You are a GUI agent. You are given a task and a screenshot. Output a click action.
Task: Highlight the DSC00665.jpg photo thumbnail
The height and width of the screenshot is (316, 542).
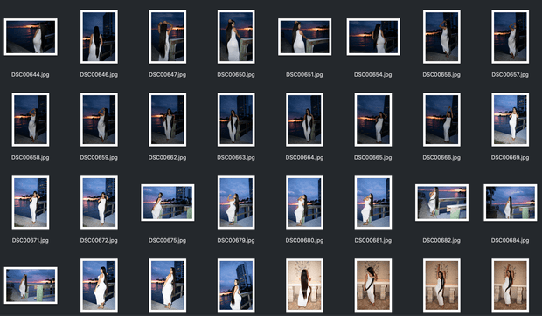pos(373,120)
